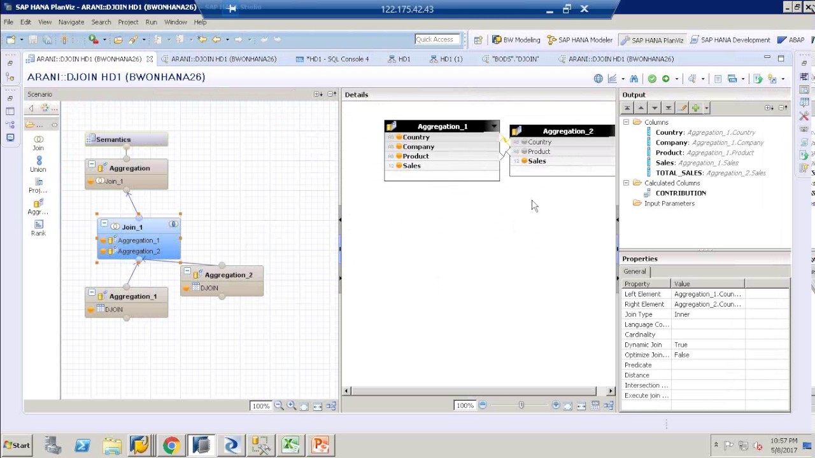The image size is (815, 458).
Task: Click the minus zoom button in Details pane
Action: [x=483, y=405]
